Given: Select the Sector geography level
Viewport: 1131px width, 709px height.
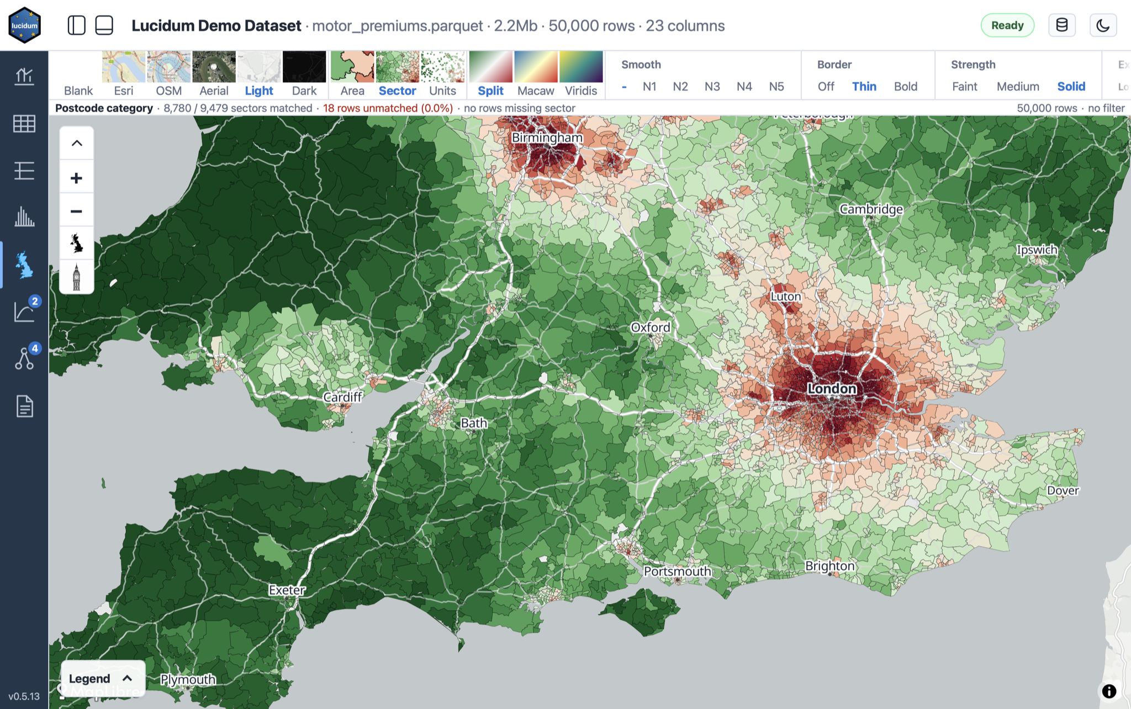Looking at the screenshot, I should pyautogui.click(x=397, y=75).
